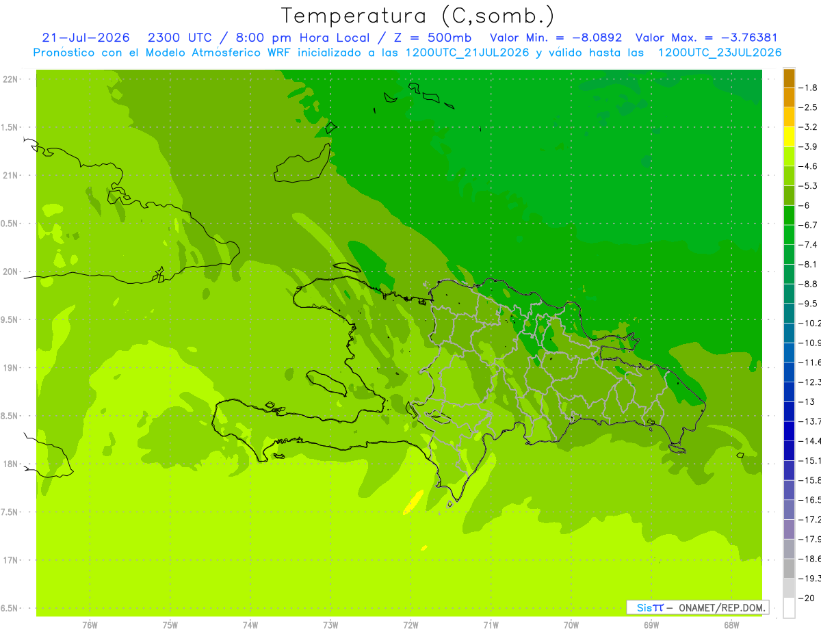Click "Valor Min. = -8.0892" text

556,38
